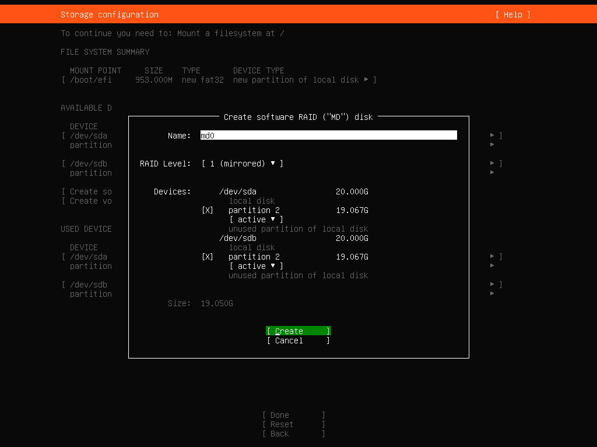
Task: Uncheck partition 2 under /dev/sda in the dialog
Action: pos(208,210)
